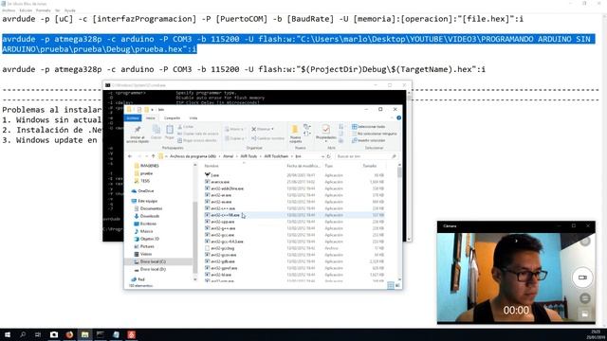
Task: Click No seleccionar ninguno
Action: point(374,134)
